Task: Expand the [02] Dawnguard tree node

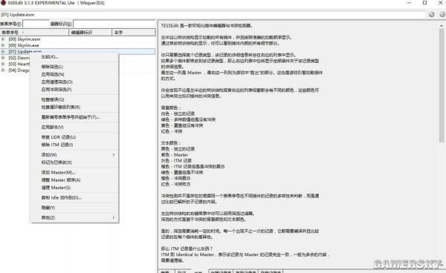Action: 3,58
